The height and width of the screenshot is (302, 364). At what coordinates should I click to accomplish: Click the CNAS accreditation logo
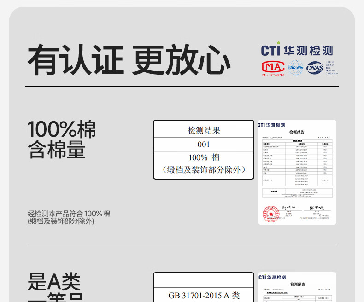tap(315, 67)
